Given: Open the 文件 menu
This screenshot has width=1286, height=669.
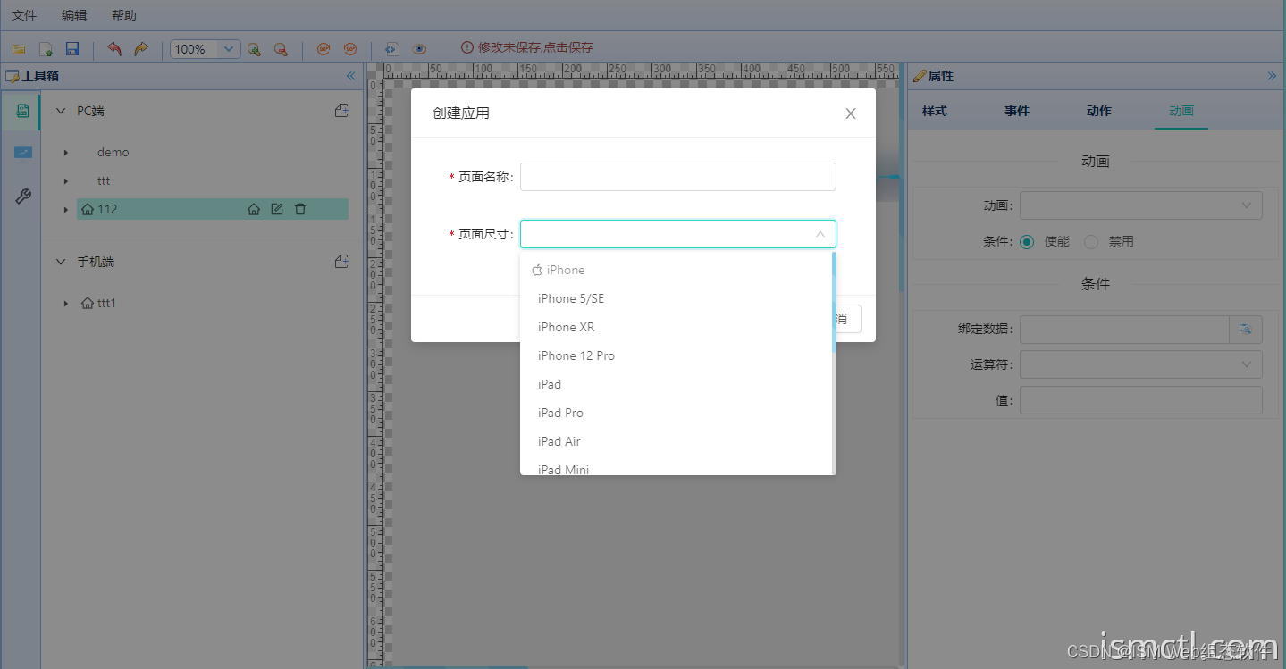Looking at the screenshot, I should tap(24, 15).
